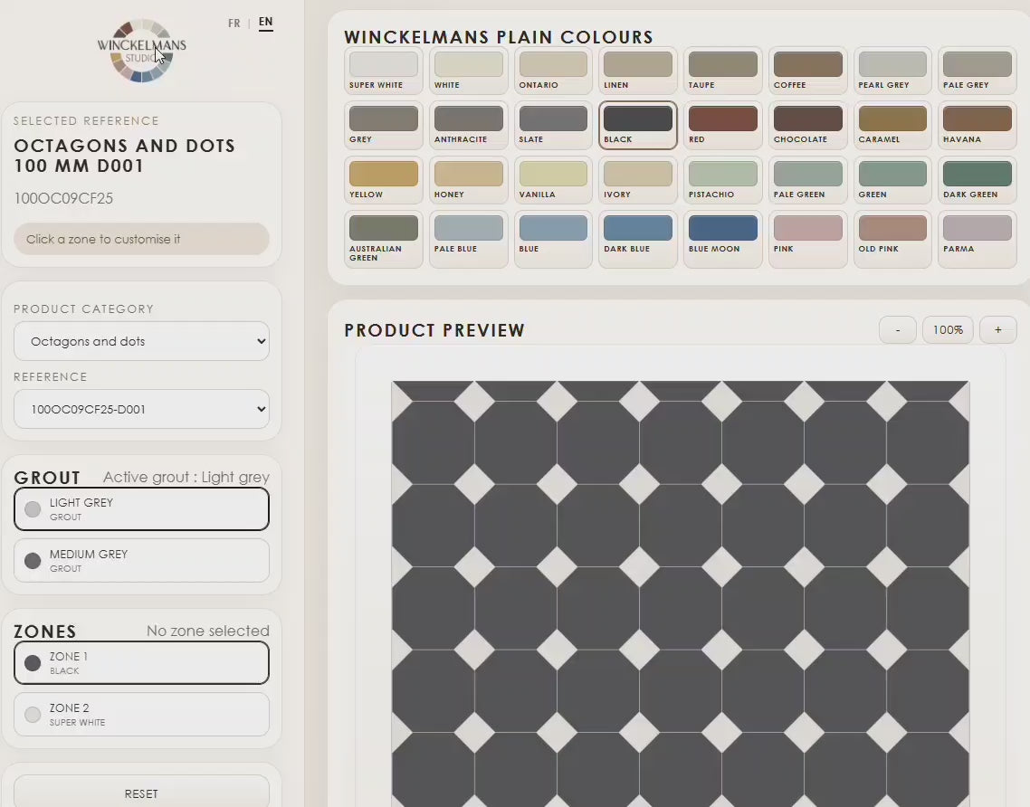Viewport: 1030px width, 807px height.
Task: Select Light Grey grout option
Action: tap(141, 508)
